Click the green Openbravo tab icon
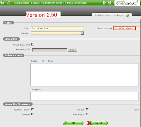Screen dimensions: 141x127 (x=127, y=15)
